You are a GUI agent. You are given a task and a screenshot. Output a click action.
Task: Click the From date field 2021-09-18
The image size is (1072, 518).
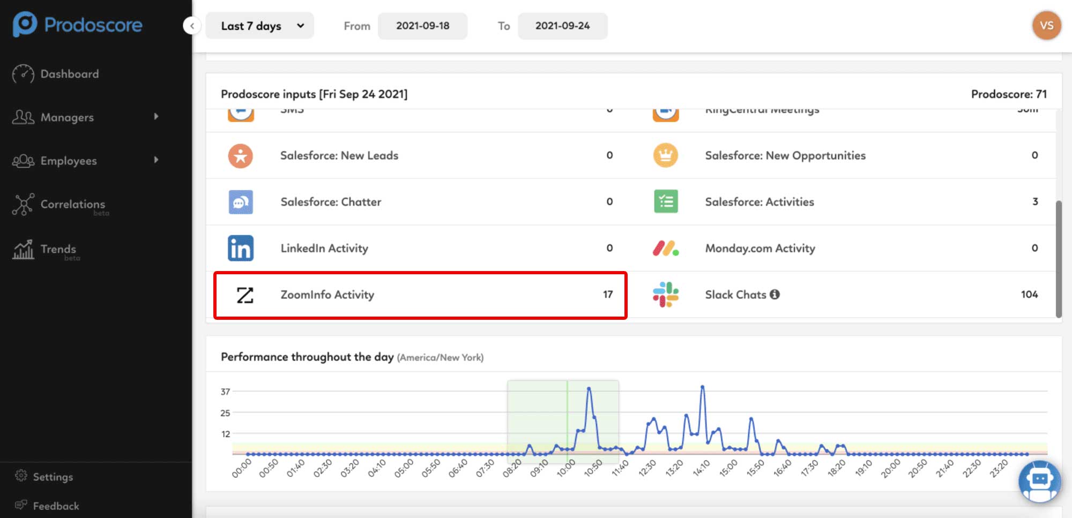[x=422, y=26]
